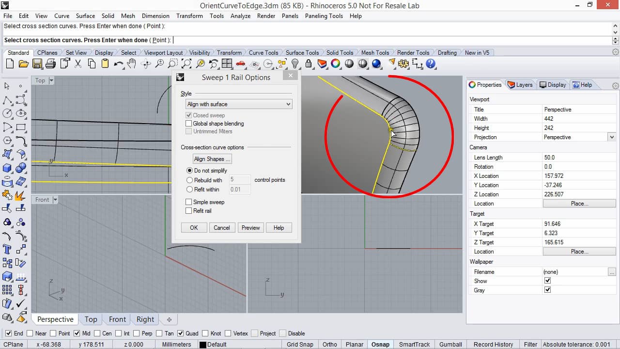Image resolution: width=620 pixels, height=349 pixels.
Task: Click the Save file icon
Action: click(x=37, y=64)
